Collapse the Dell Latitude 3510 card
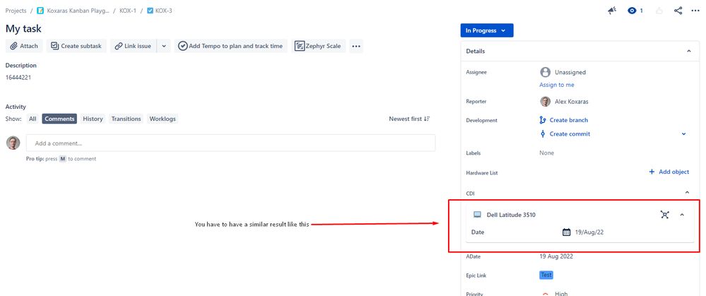This screenshot has width=706, height=296. pos(682,215)
